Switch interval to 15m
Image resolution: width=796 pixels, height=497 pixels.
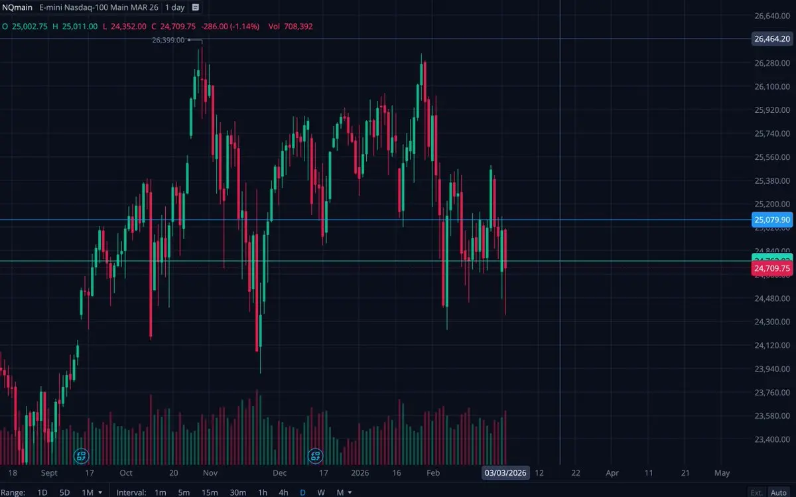point(210,492)
